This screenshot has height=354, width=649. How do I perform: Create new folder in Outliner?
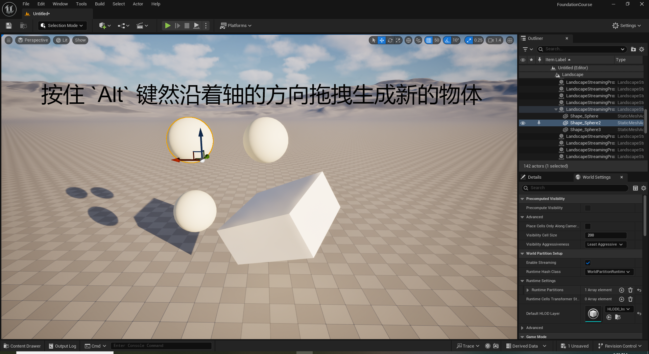[x=633, y=49]
